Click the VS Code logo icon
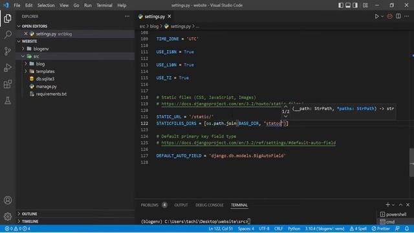 pos(6,5)
